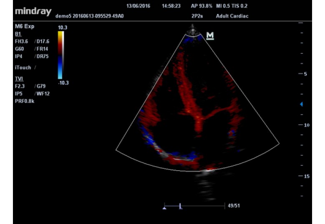Click the FH3.6 frequency parameter
Viewport: 325px width, 224px height.
tap(21, 41)
